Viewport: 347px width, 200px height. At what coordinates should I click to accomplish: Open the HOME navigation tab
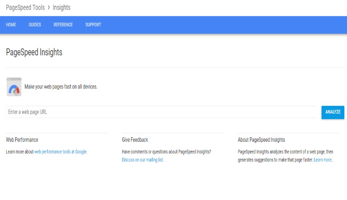[x=11, y=25]
